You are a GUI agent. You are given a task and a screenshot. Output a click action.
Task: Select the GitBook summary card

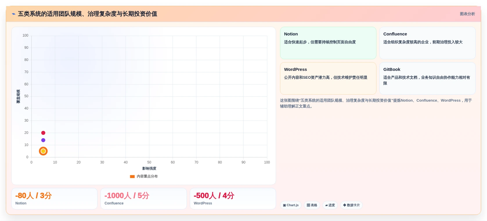pos(427,78)
